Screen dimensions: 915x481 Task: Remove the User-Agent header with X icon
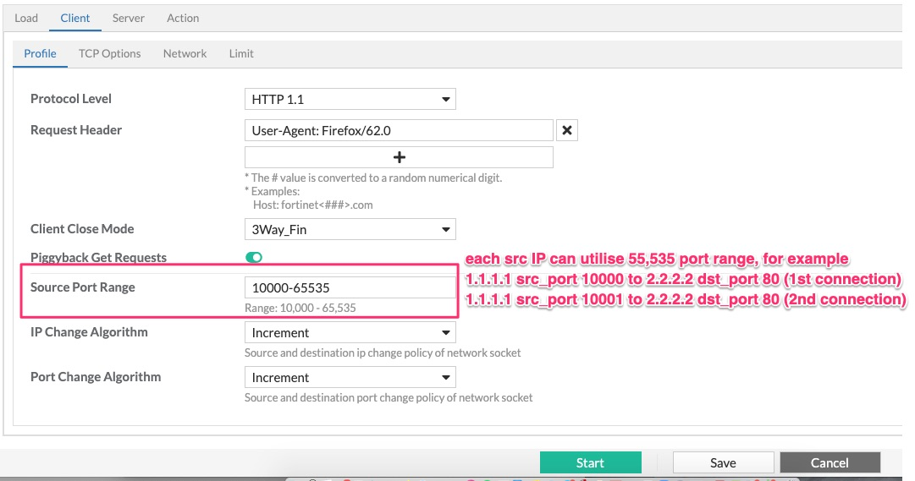(567, 130)
